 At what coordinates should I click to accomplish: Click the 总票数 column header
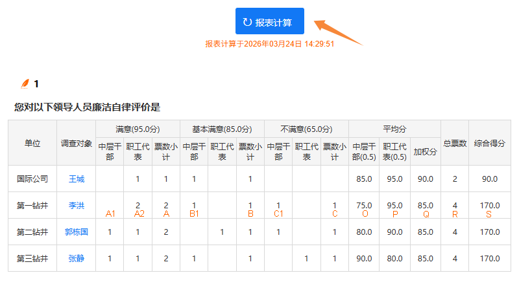[455, 143]
